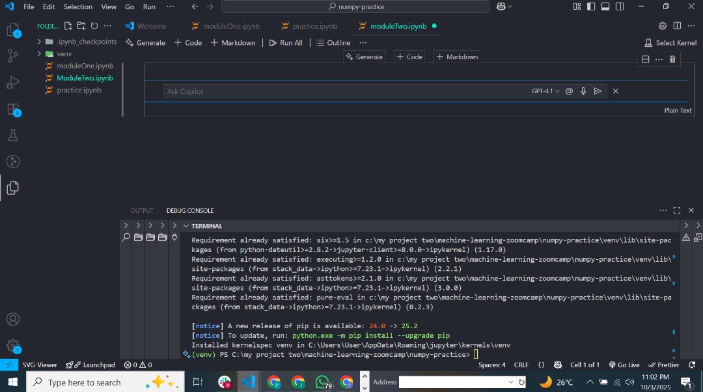This screenshot has width=703, height=392.
Task: Open the File menu
Action: point(29,7)
